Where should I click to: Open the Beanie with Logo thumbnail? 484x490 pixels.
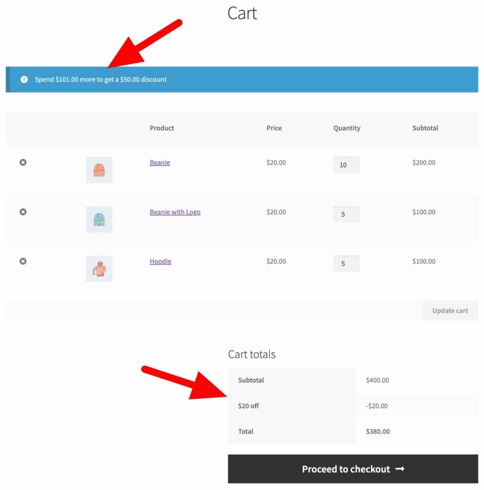point(99,220)
